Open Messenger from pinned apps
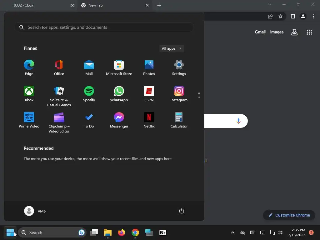320x240 pixels. (119, 120)
